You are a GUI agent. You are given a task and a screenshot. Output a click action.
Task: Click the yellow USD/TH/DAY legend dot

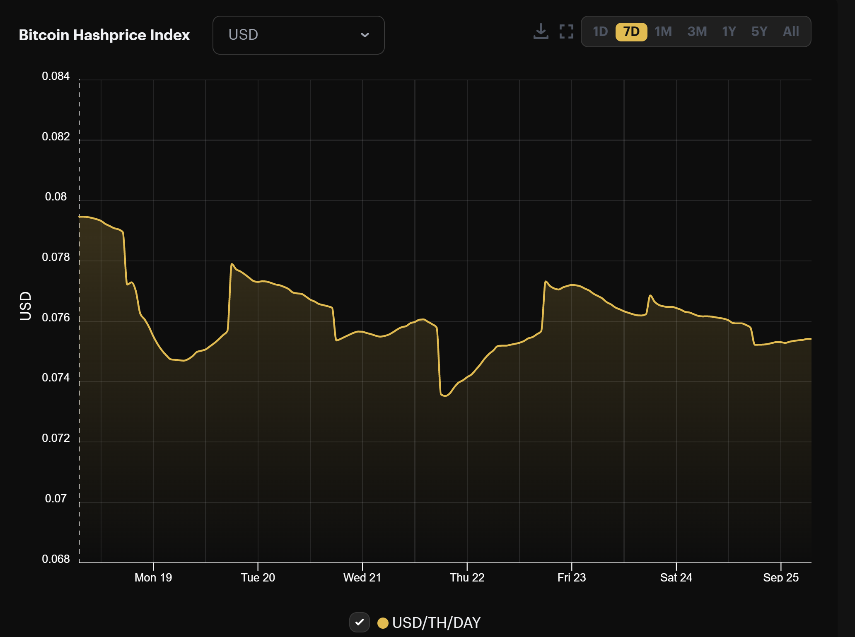(383, 623)
